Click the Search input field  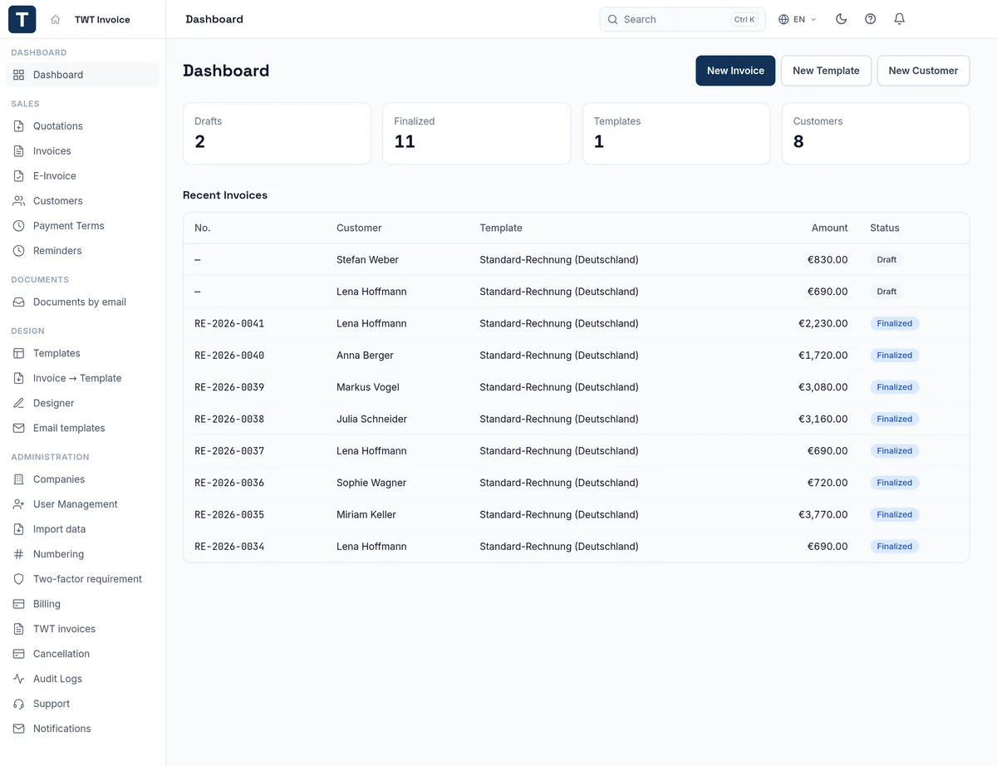click(x=683, y=19)
